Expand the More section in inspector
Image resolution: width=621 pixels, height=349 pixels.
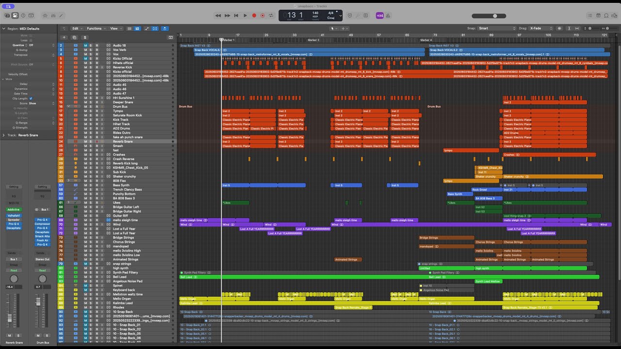pyautogui.click(x=3, y=79)
